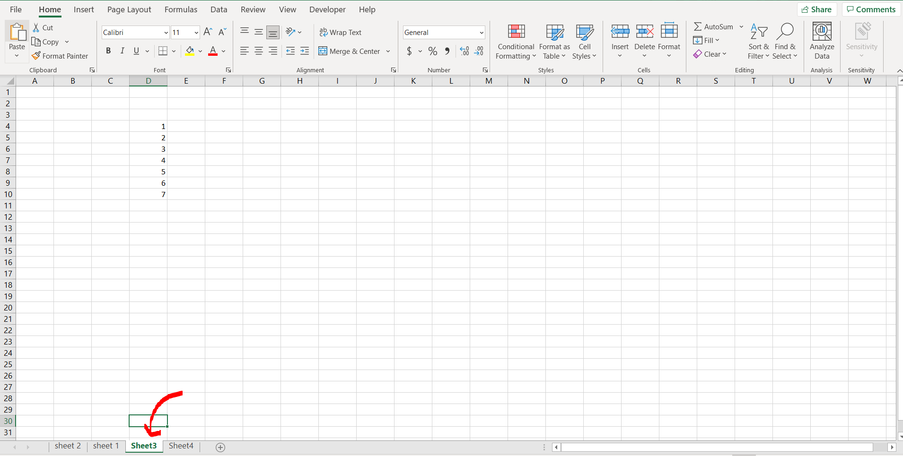Select cell D4 containing value 1
Viewport: 903px width, 456px height.
(149, 126)
